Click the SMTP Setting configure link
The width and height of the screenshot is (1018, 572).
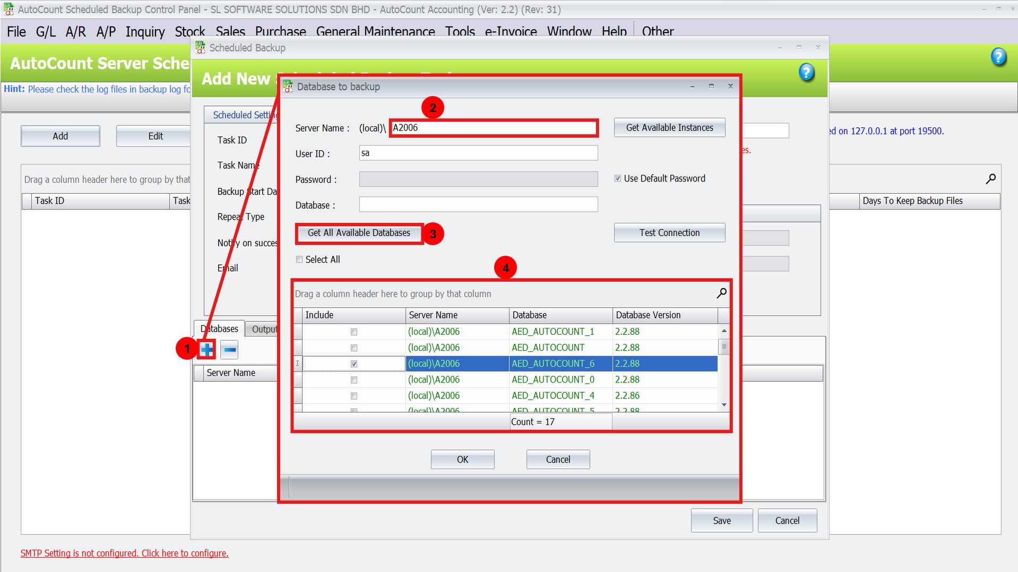click(x=124, y=553)
